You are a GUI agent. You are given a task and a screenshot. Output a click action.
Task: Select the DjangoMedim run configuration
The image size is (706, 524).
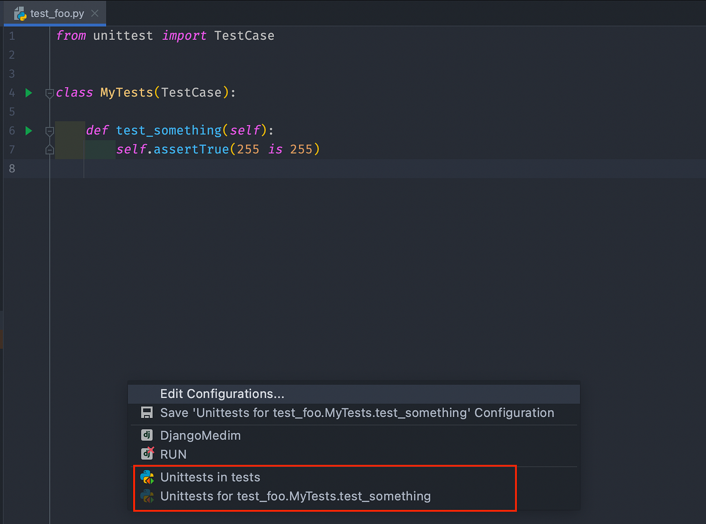[200, 435]
